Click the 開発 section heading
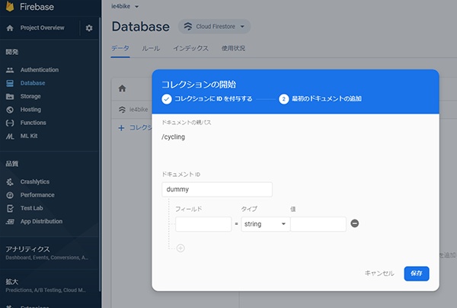The width and height of the screenshot is (457, 308). (x=12, y=52)
